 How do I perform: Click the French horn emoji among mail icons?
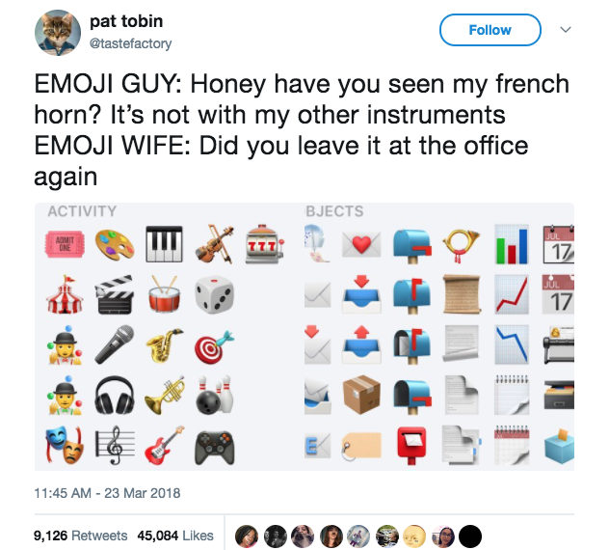pos(461,245)
